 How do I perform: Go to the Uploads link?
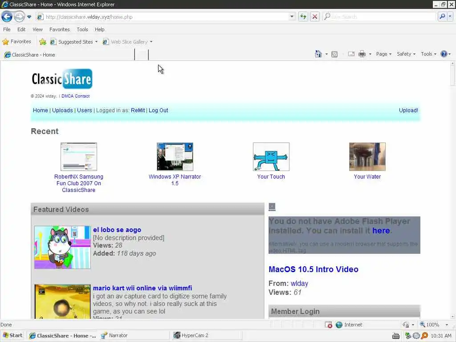(62, 110)
